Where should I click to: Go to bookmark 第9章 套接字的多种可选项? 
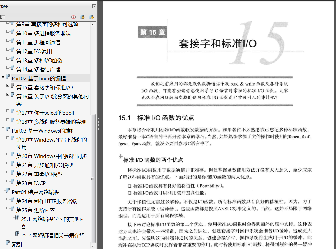tap(47, 24)
